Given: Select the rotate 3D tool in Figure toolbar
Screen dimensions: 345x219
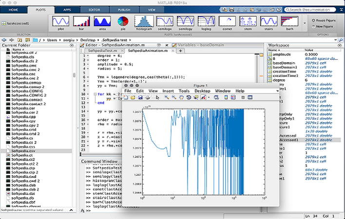Looking at the screenshot, I should [x=188, y=97].
